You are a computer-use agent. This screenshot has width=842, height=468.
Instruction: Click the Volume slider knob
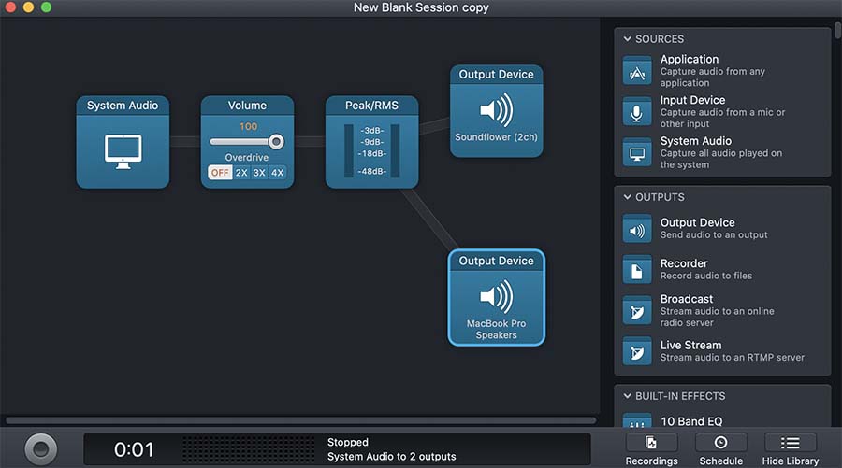point(276,142)
